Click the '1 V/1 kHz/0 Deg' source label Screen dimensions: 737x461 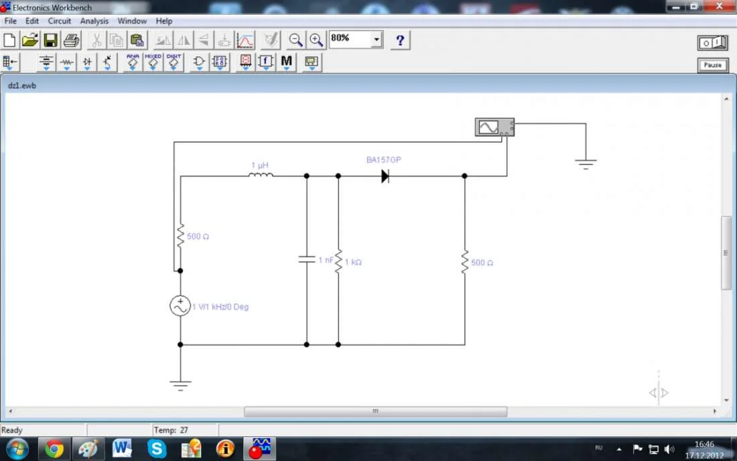220,307
